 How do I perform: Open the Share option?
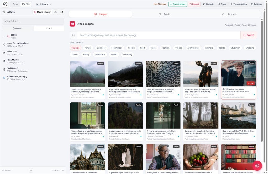click(222, 4)
